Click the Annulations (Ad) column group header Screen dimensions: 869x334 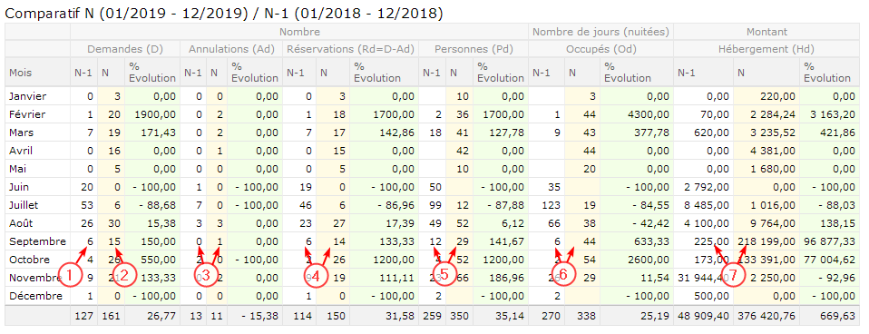click(x=231, y=49)
